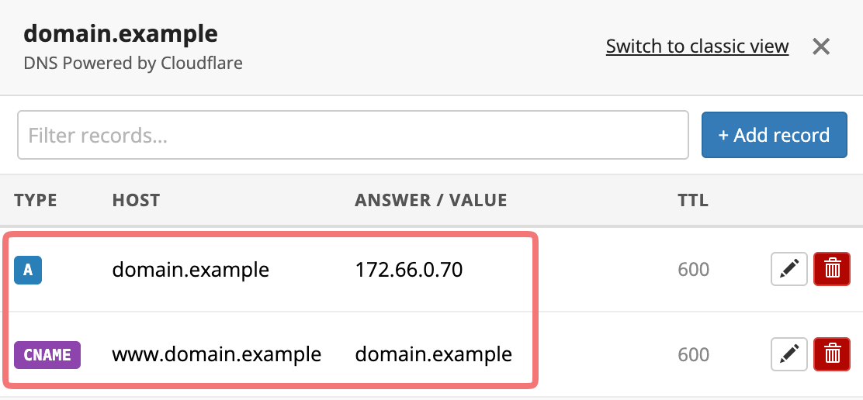Click the 600 TTL of CNAME record
Viewport: 863px width, 400px height.
coord(694,355)
